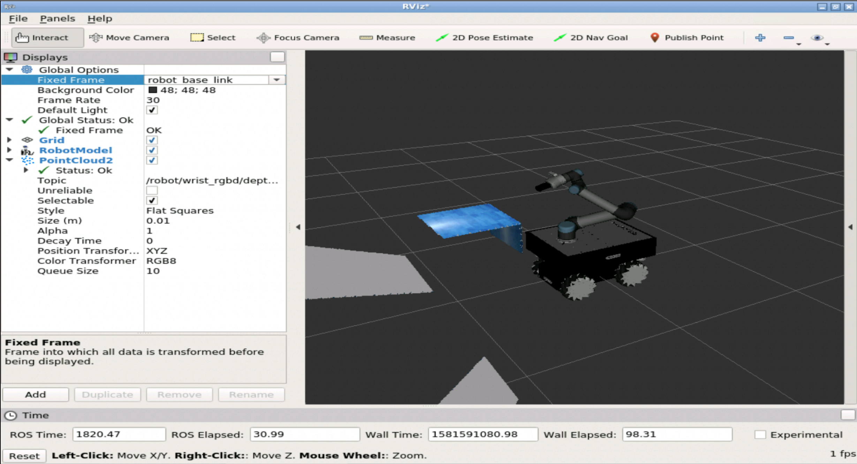Screen dimensions: 857x464
Task: Select the Interact tool
Action: point(47,38)
